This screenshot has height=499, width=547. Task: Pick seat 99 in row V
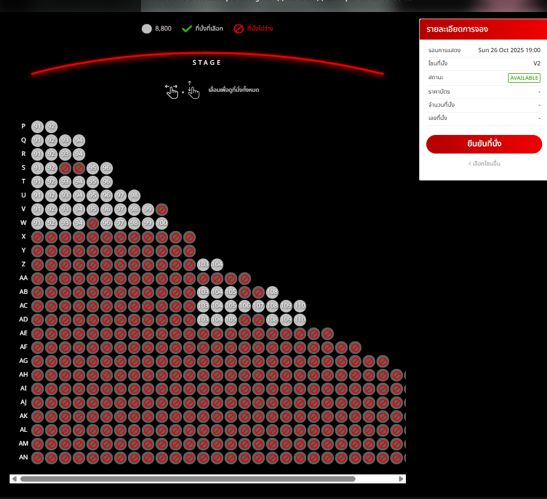pyautogui.click(x=148, y=209)
